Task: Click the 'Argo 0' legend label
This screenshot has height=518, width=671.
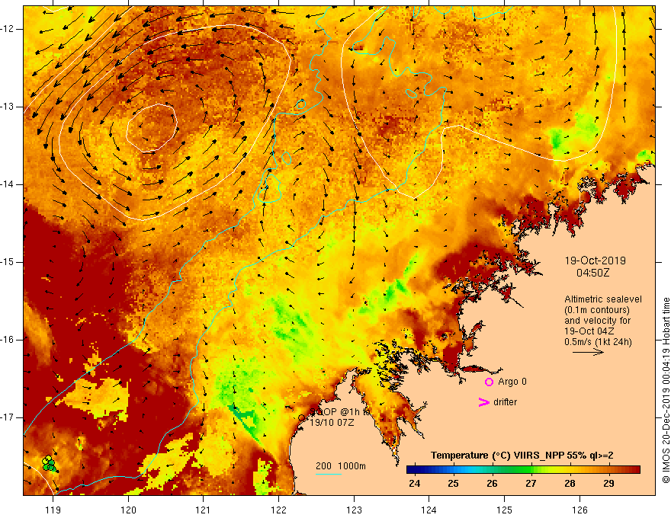Action: (x=512, y=382)
